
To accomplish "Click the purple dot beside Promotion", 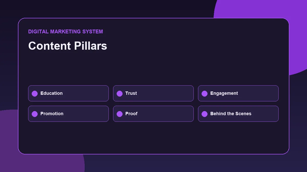I will tap(35, 114).
